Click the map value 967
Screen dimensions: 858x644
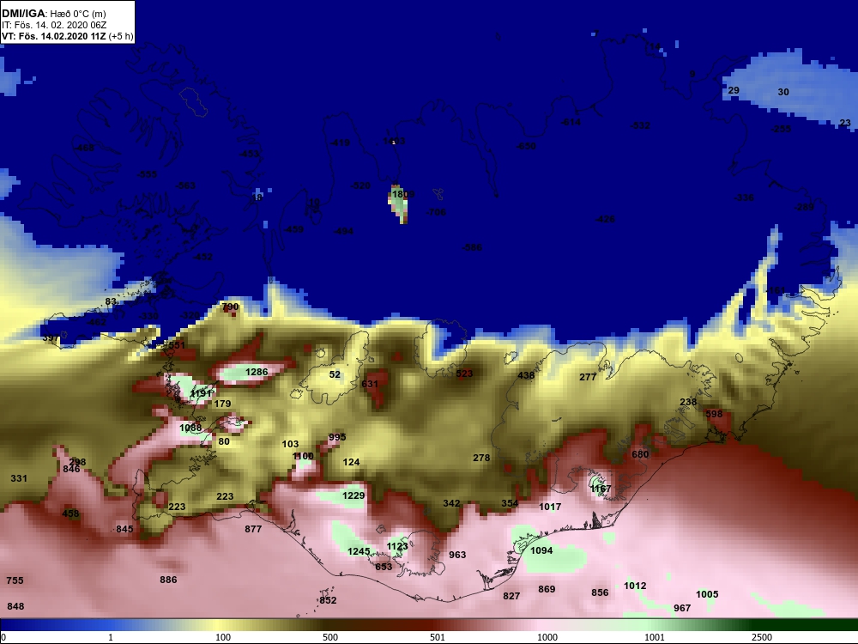(682, 608)
